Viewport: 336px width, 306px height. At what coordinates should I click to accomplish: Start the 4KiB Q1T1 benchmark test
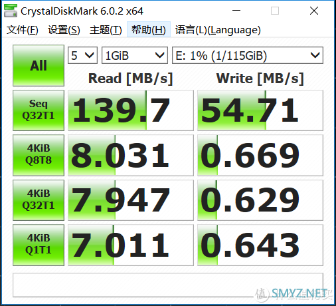[39, 245]
